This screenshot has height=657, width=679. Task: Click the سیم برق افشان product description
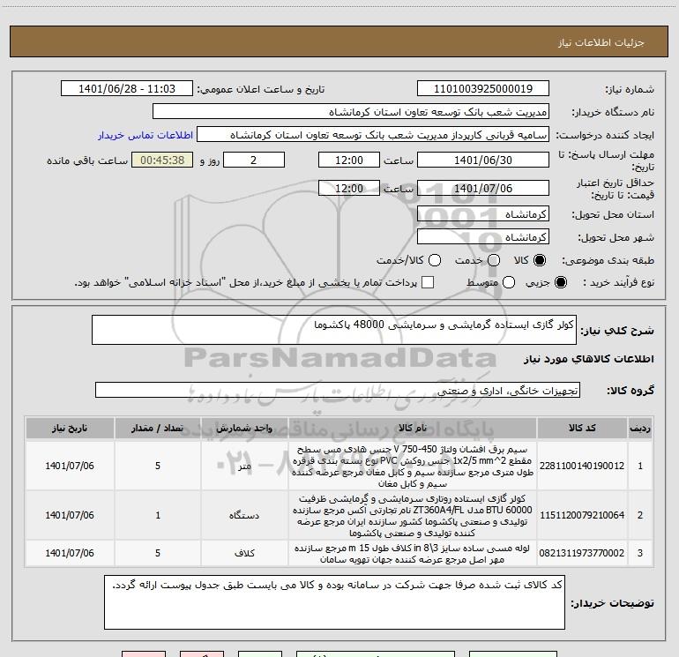tap(413, 466)
